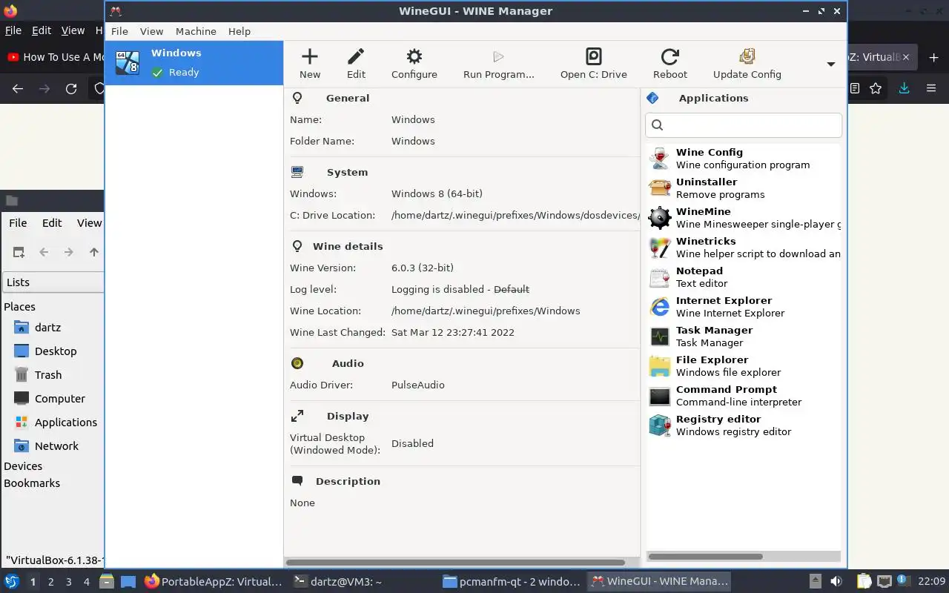Image resolution: width=949 pixels, height=593 pixels.
Task: Click the C: Drive Location path text
Action: [515, 215]
